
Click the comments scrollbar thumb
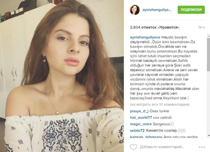pos(209,55)
